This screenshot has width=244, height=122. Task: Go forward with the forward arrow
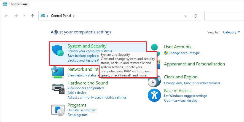(16, 16)
